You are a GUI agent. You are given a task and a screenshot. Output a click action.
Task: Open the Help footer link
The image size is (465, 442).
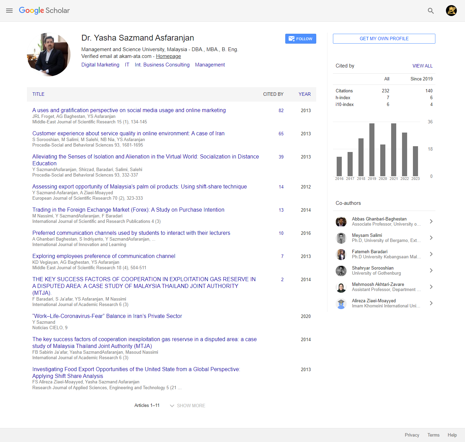[452, 435]
